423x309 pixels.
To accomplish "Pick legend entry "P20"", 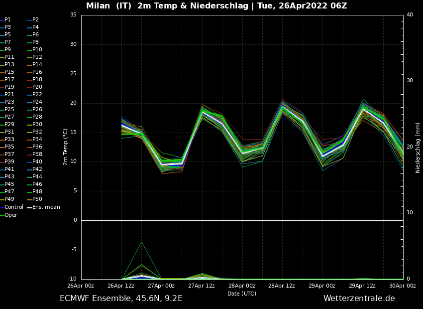I will pos(37,87).
